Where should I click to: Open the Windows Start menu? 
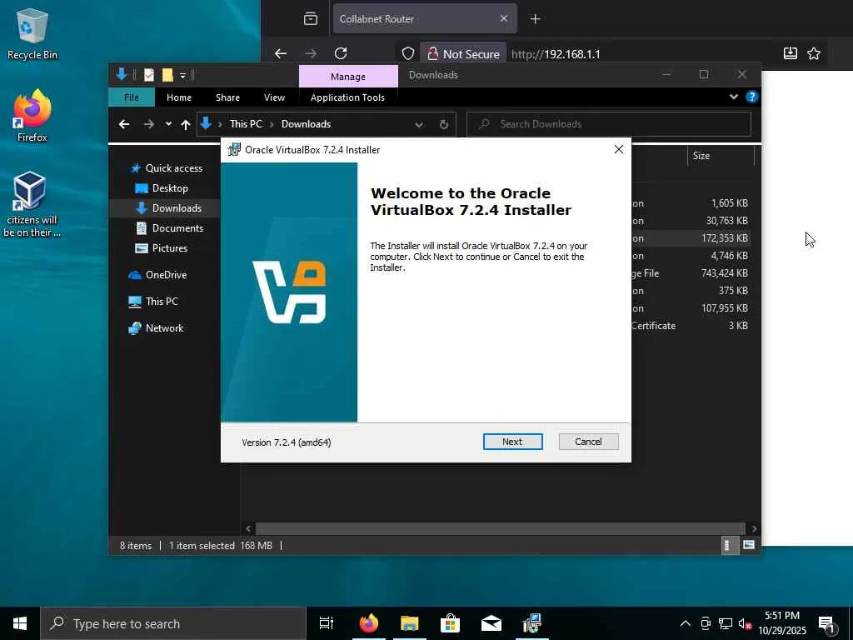tap(20, 623)
